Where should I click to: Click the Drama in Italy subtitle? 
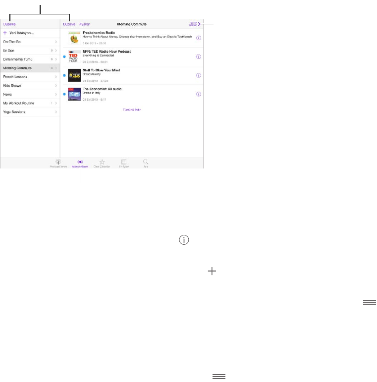click(x=91, y=93)
